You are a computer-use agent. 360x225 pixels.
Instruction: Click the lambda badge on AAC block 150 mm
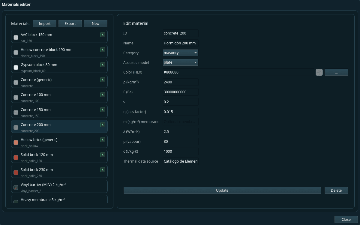tap(103, 35)
